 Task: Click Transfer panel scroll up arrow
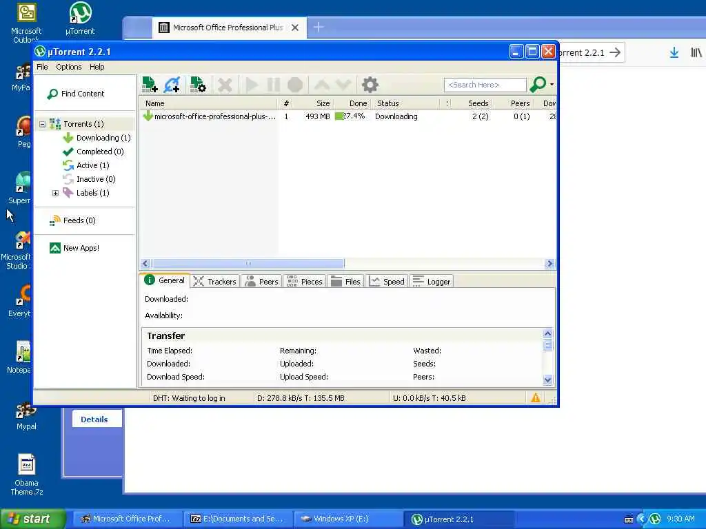point(548,334)
